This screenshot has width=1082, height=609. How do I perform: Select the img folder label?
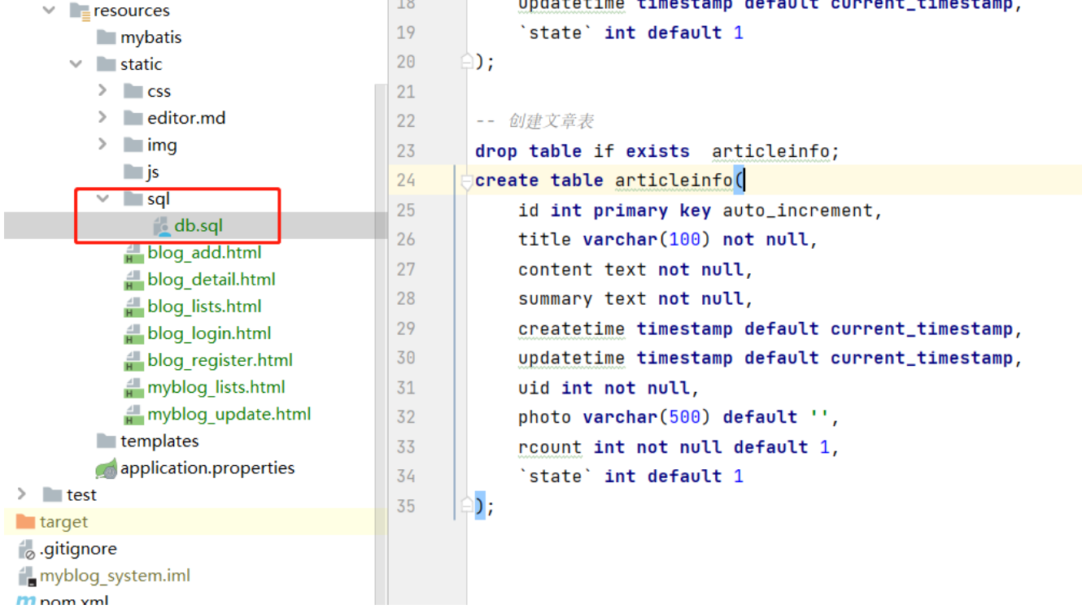[162, 145]
